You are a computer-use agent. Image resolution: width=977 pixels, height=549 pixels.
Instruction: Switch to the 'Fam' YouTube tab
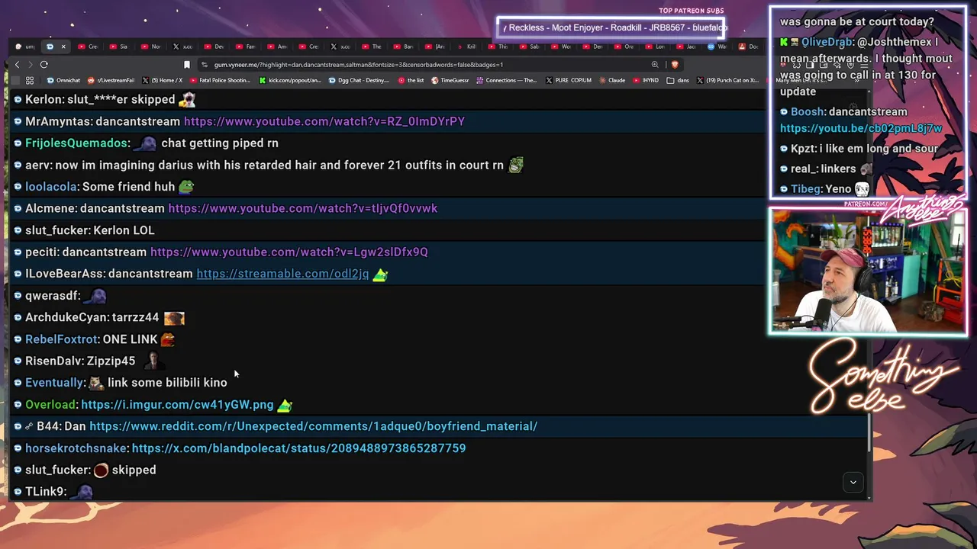[246, 47]
